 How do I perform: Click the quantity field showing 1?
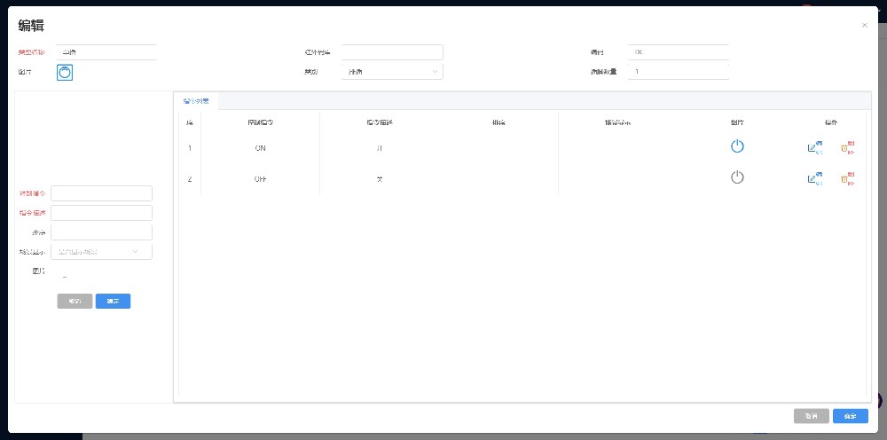pyautogui.click(x=678, y=72)
